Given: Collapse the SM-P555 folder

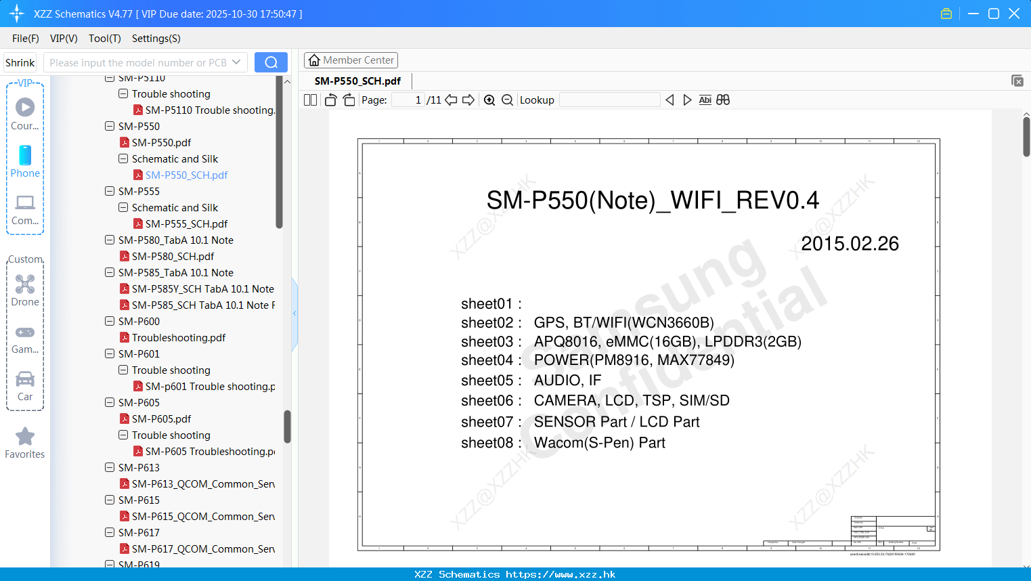Looking at the screenshot, I should pyautogui.click(x=110, y=191).
